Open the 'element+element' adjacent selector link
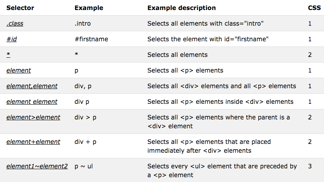This screenshot has width=324, height=182. point(33,142)
